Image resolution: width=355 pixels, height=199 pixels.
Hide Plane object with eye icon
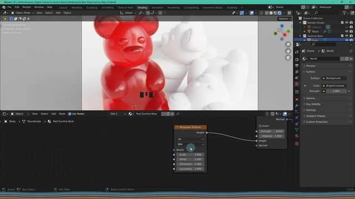click(347, 32)
